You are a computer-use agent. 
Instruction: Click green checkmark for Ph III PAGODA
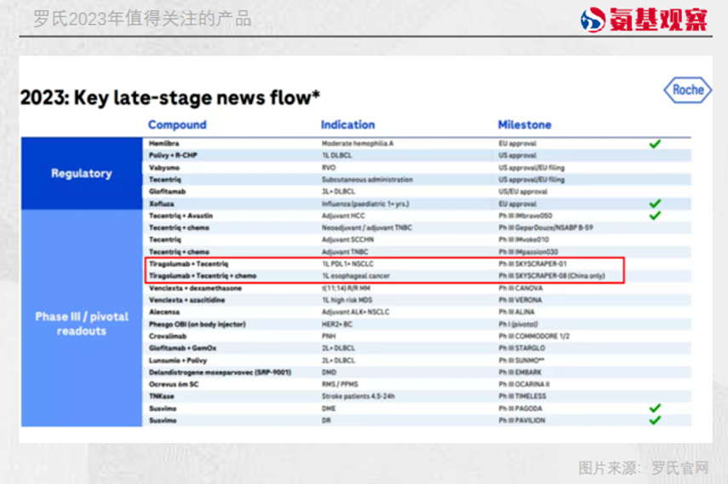654,408
